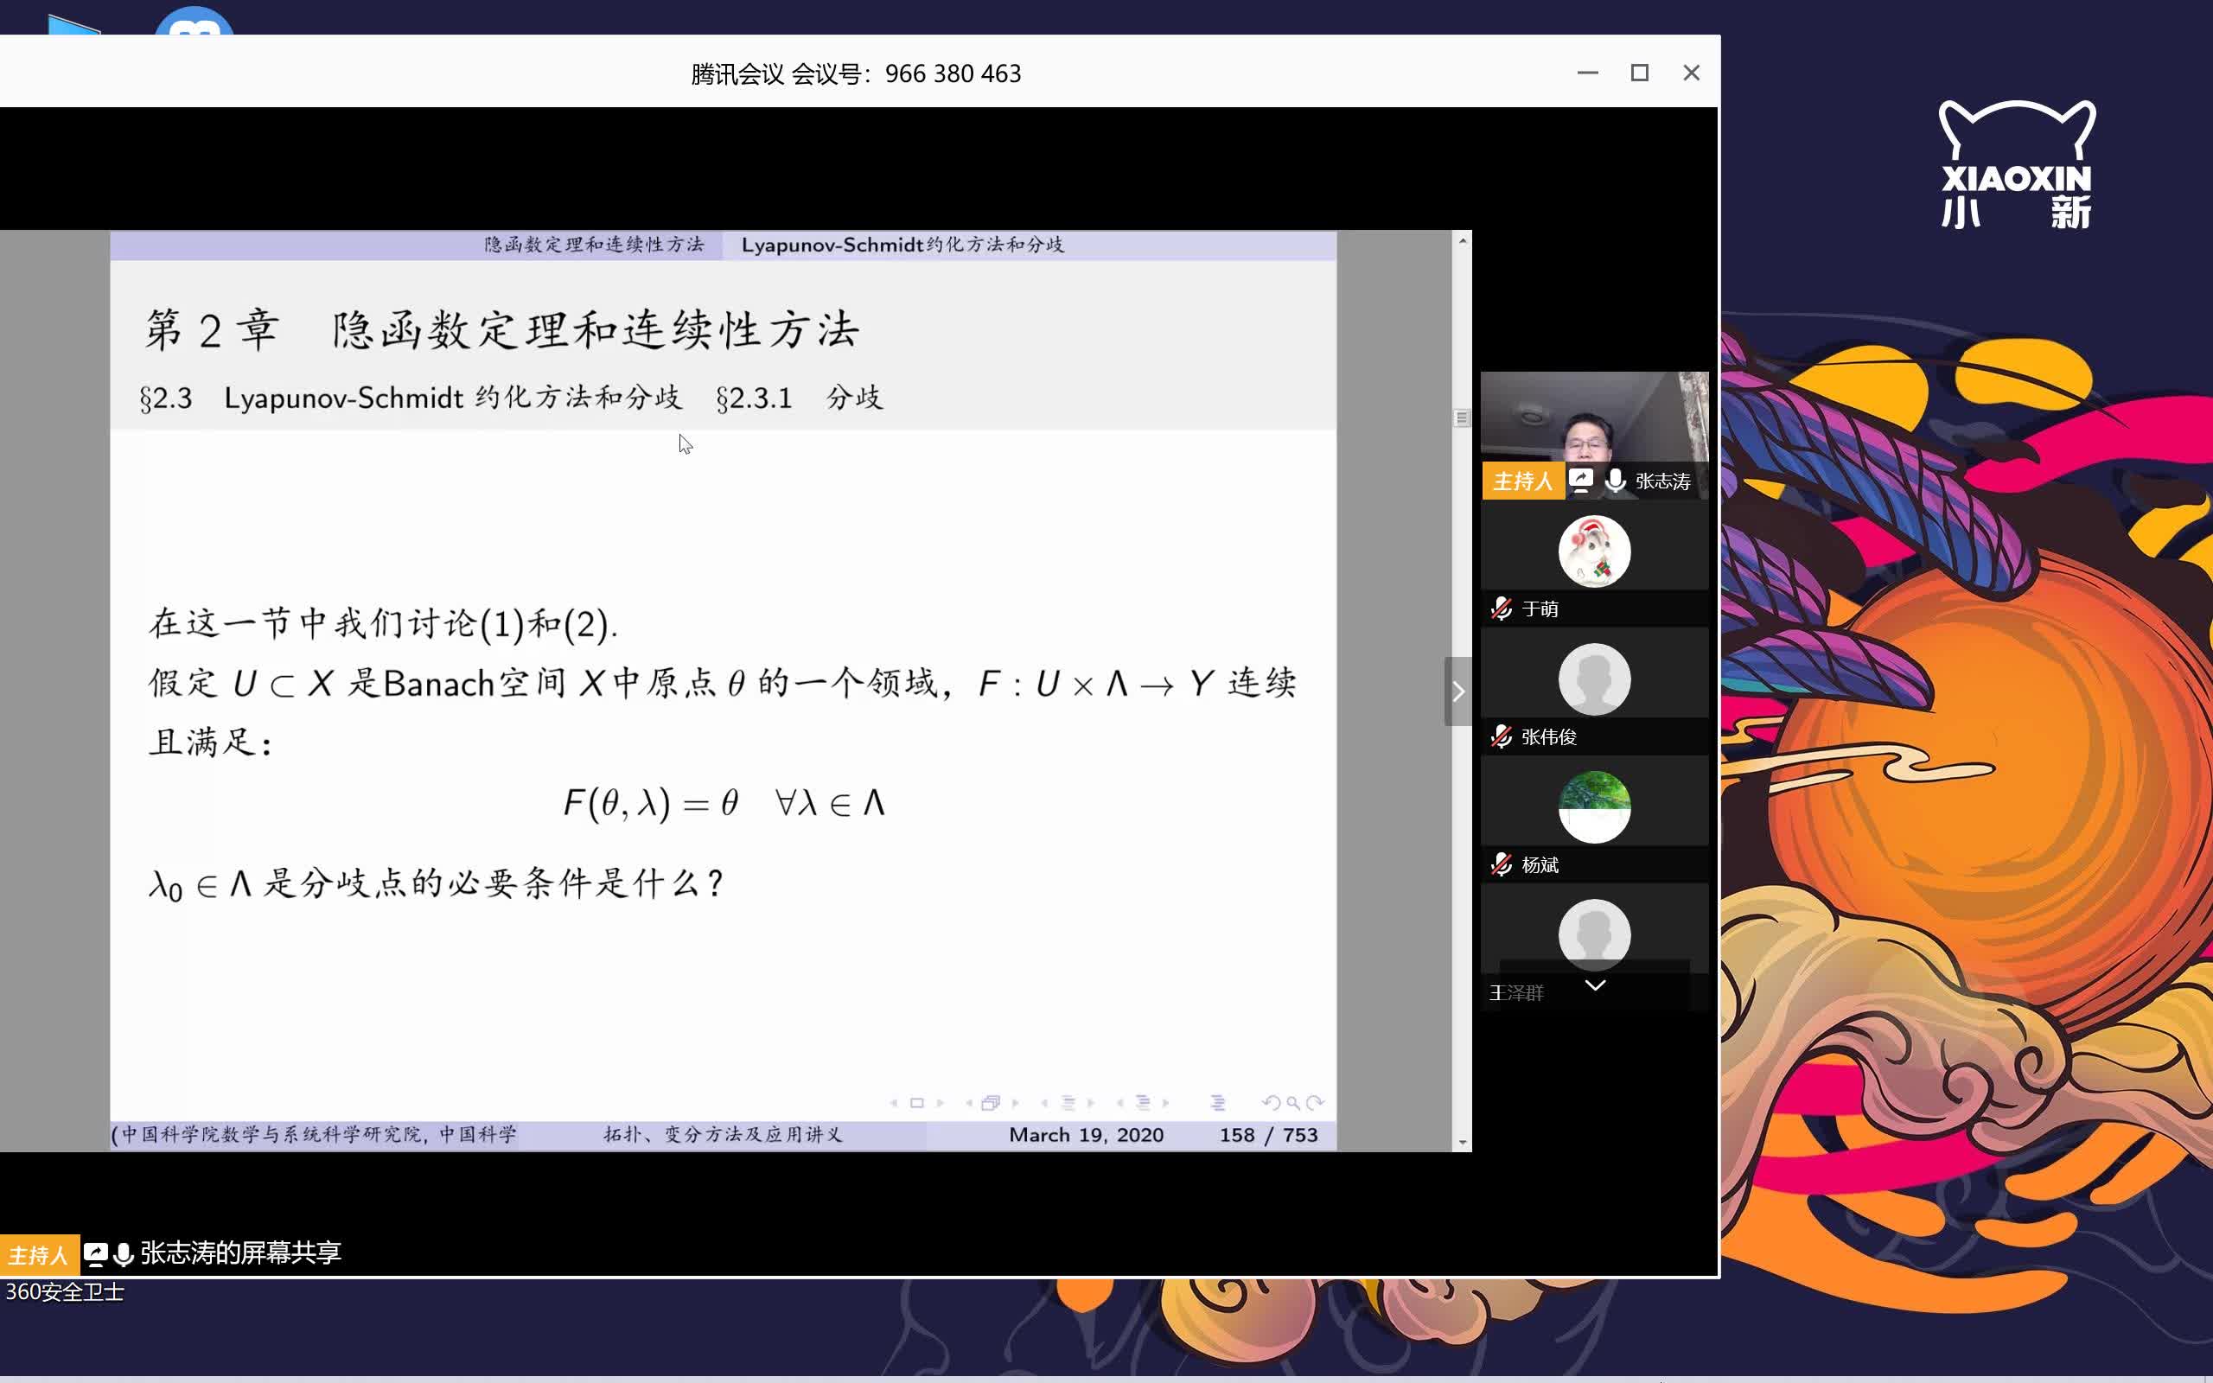Click the Beamer go-back curved arrow icon
The width and height of the screenshot is (2213, 1383).
pyautogui.click(x=1270, y=1102)
